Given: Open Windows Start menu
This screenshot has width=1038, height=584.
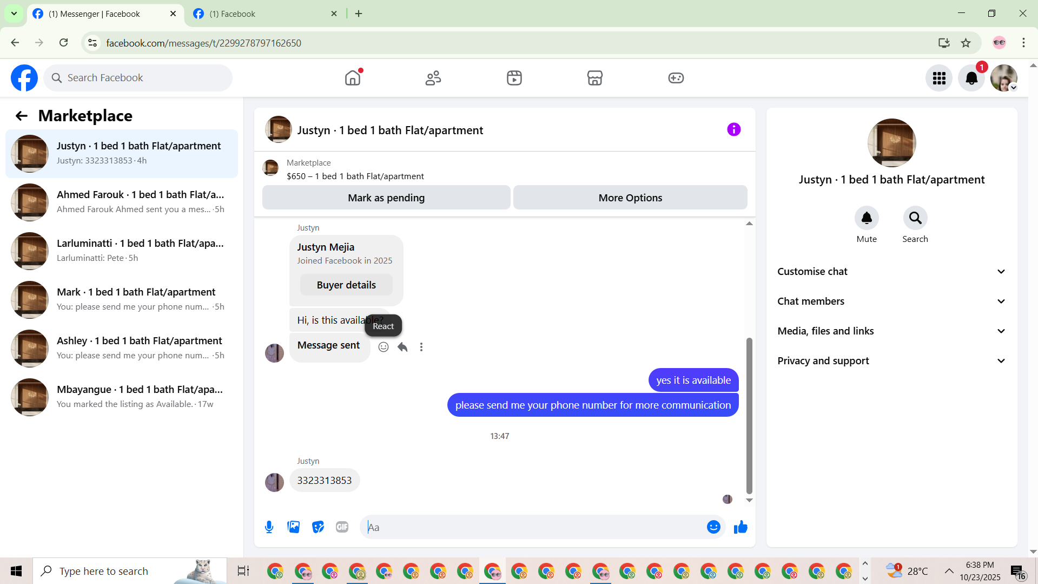Looking at the screenshot, I should 16,571.
